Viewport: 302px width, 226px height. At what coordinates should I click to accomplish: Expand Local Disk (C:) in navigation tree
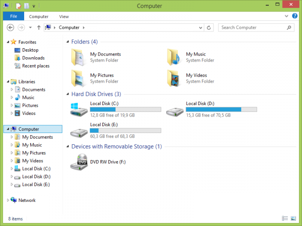click(12, 169)
